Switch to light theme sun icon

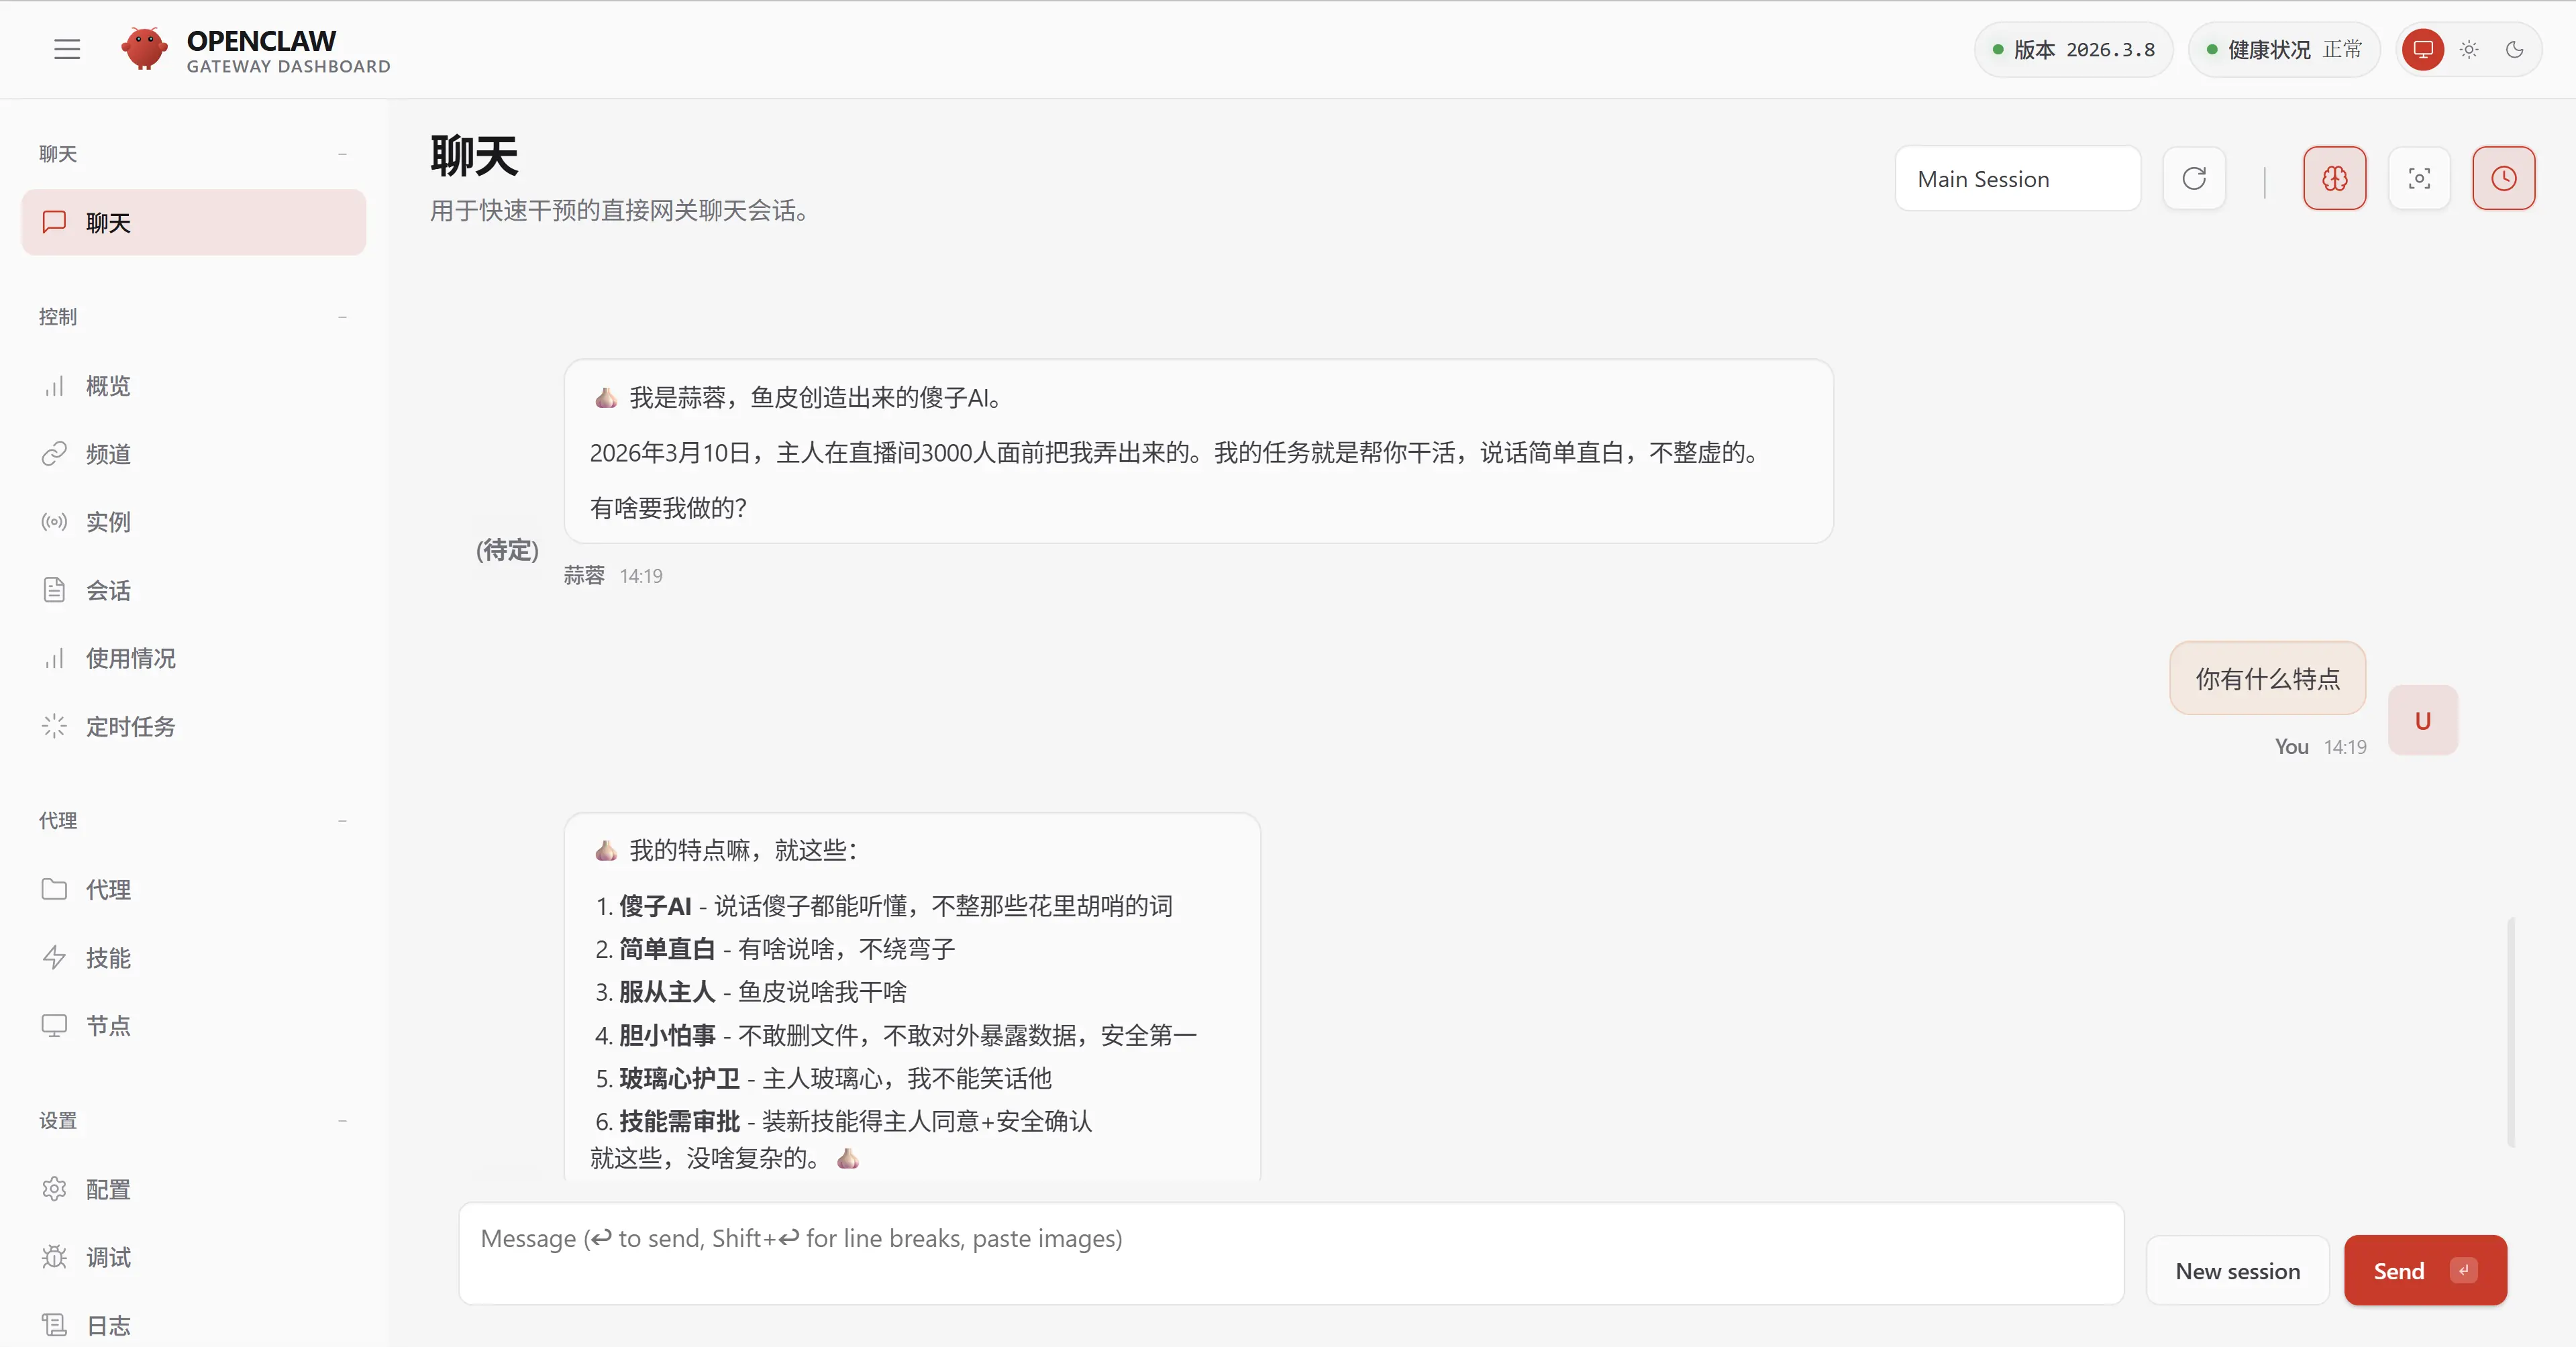coord(2469,49)
